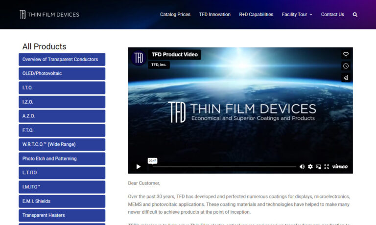Image resolution: width=376 pixels, height=225 pixels.
Task: Open video settings gear icon
Action: tap(310, 166)
